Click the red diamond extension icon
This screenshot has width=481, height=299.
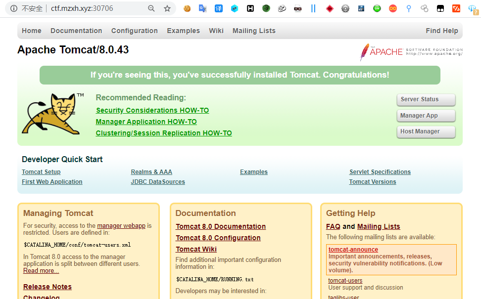[330, 8]
